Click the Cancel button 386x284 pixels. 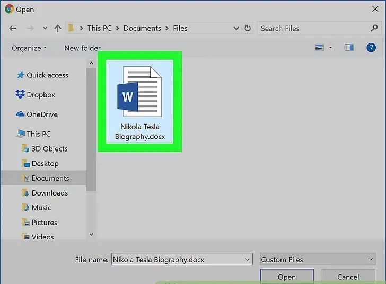tap(348, 277)
